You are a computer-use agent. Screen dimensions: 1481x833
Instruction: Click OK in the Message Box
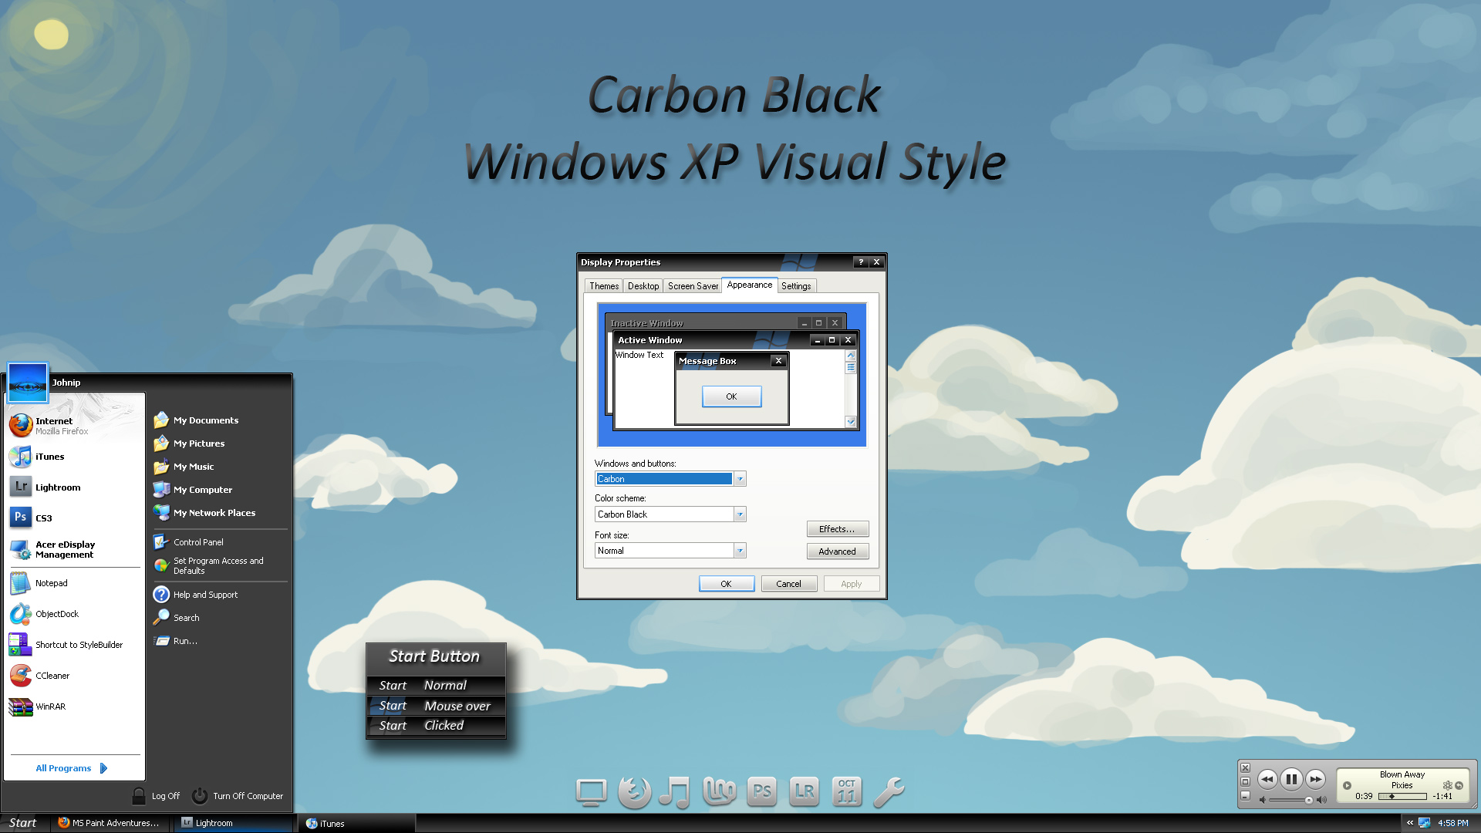[731, 396]
